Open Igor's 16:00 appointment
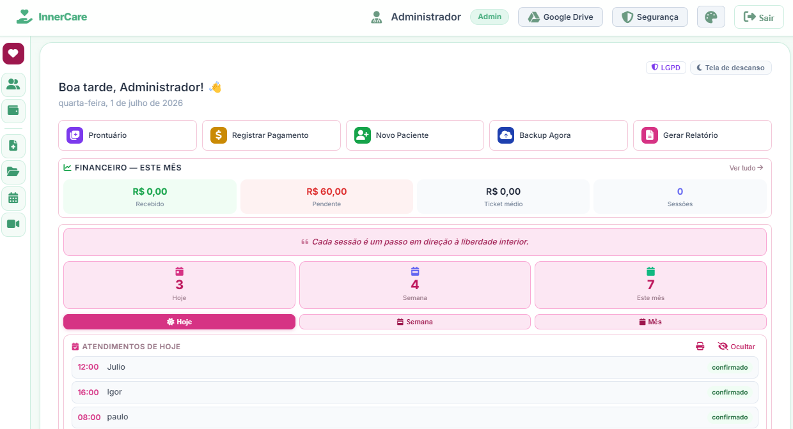 (415, 392)
